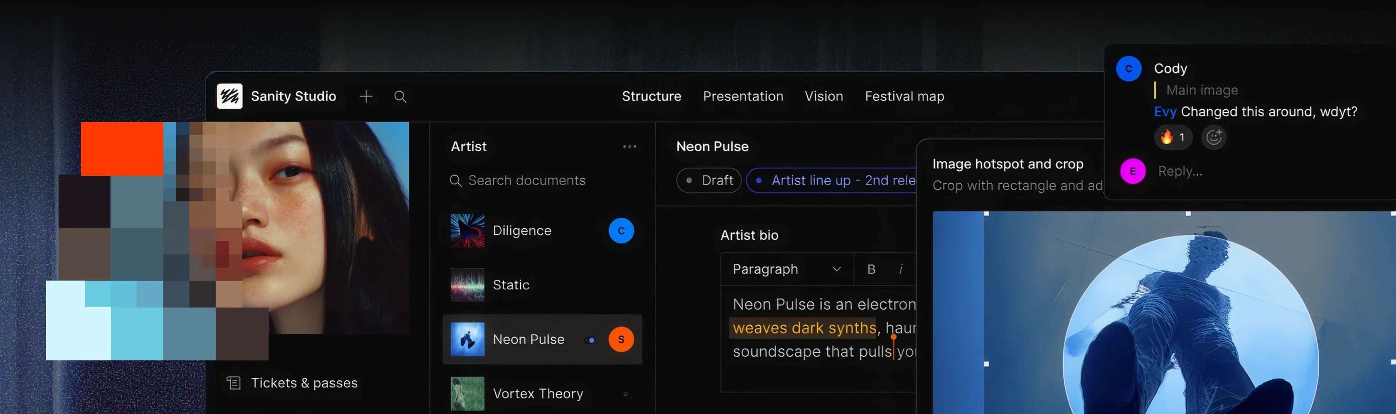Click the magnifier icon in Search documents
Viewport: 1396px width, 414px height.
pyautogui.click(x=456, y=180)
